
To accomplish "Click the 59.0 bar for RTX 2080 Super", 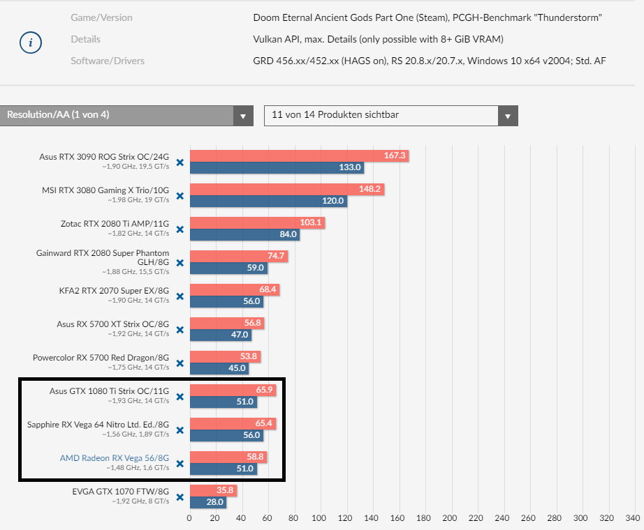I will coord(228,268).
